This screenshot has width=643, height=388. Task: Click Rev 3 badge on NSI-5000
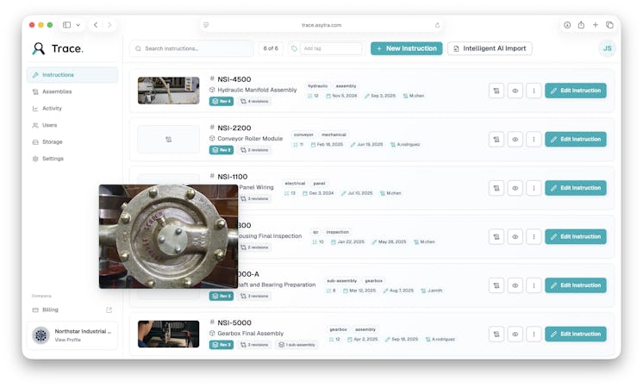pos(222,345)
